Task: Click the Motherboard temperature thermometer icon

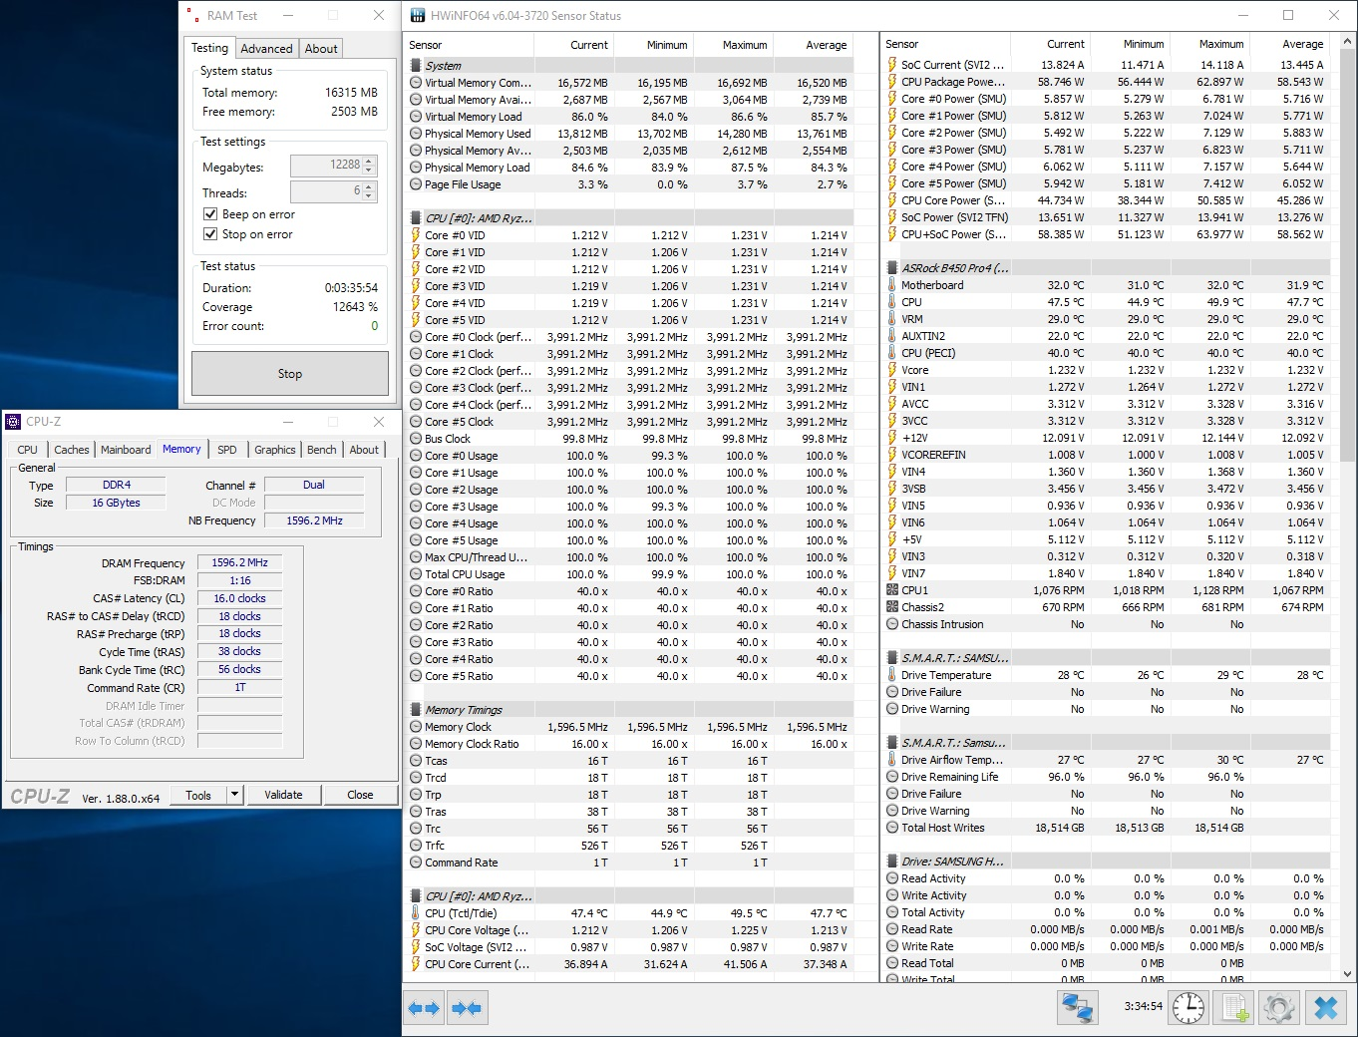Action: (892, 285)
